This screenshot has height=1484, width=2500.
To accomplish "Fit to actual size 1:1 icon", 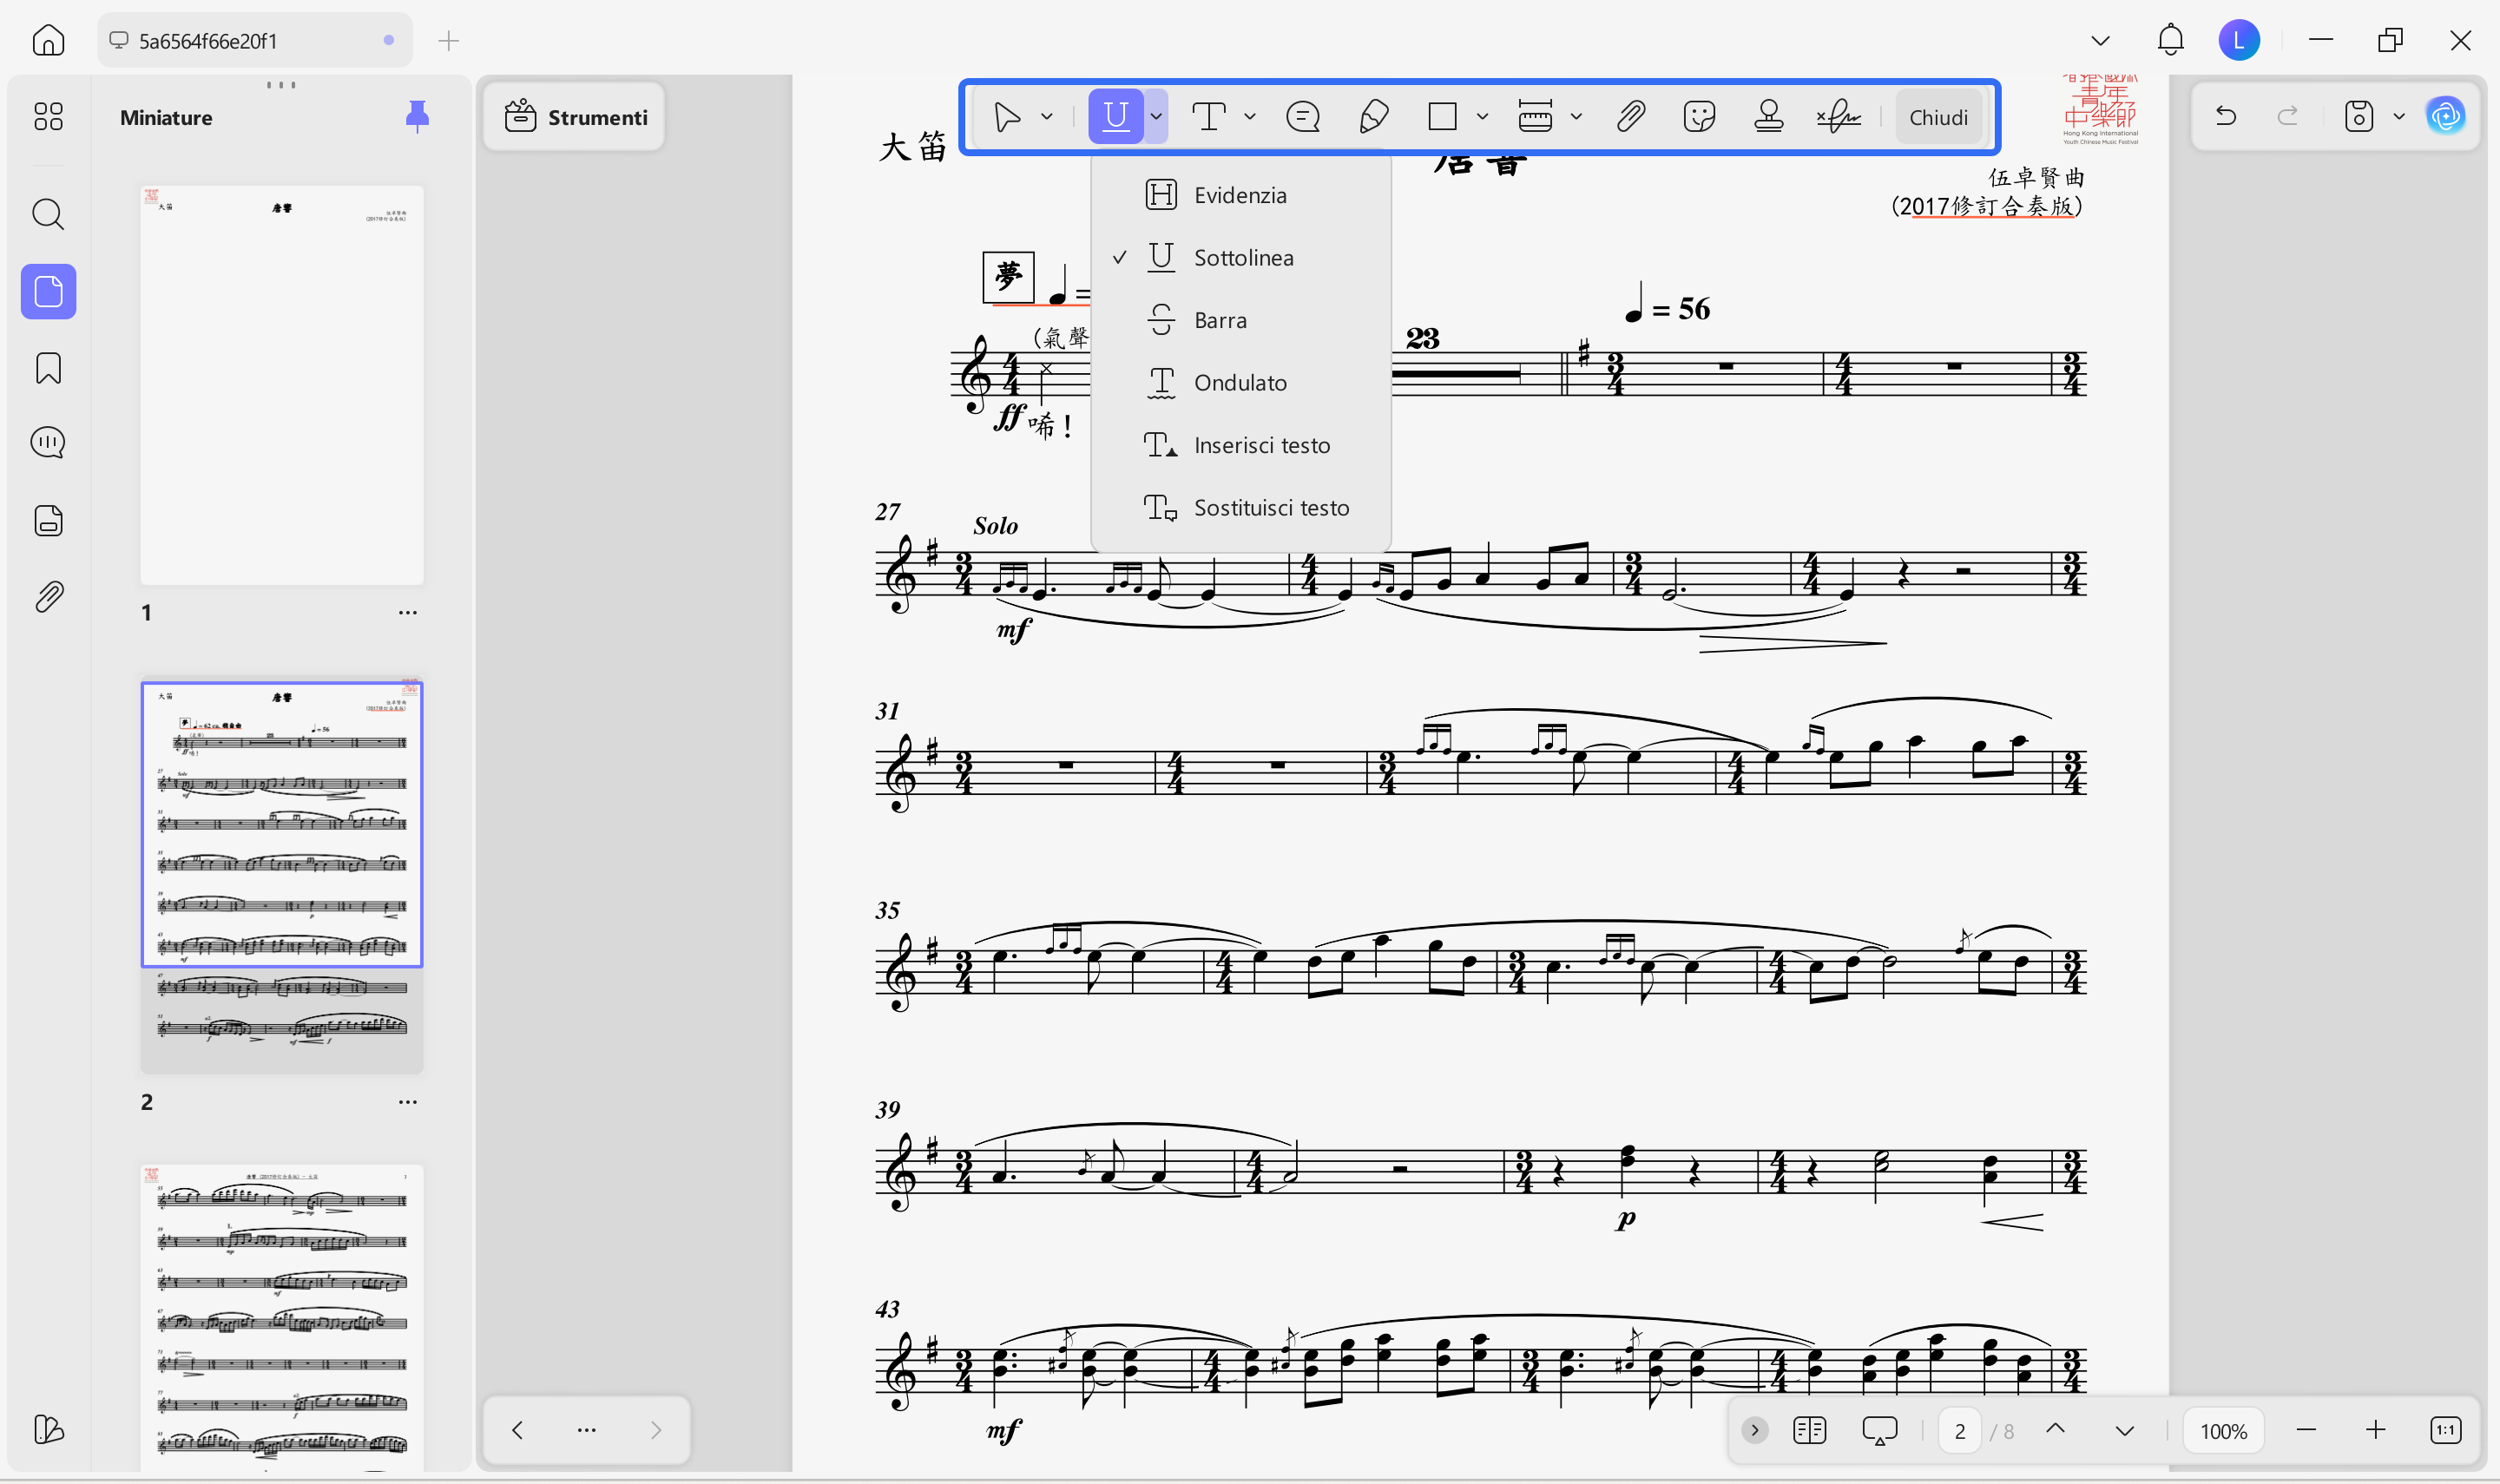I will [x=2445, y=1430].
